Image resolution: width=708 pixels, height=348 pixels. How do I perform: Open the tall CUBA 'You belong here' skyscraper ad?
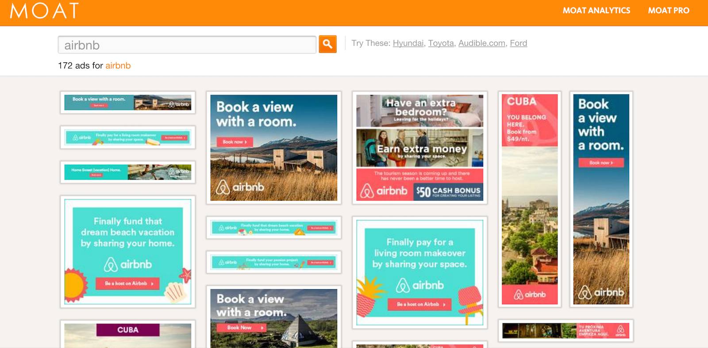pos(530,199)
